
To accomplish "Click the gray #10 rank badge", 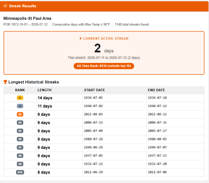I will 20,172.
